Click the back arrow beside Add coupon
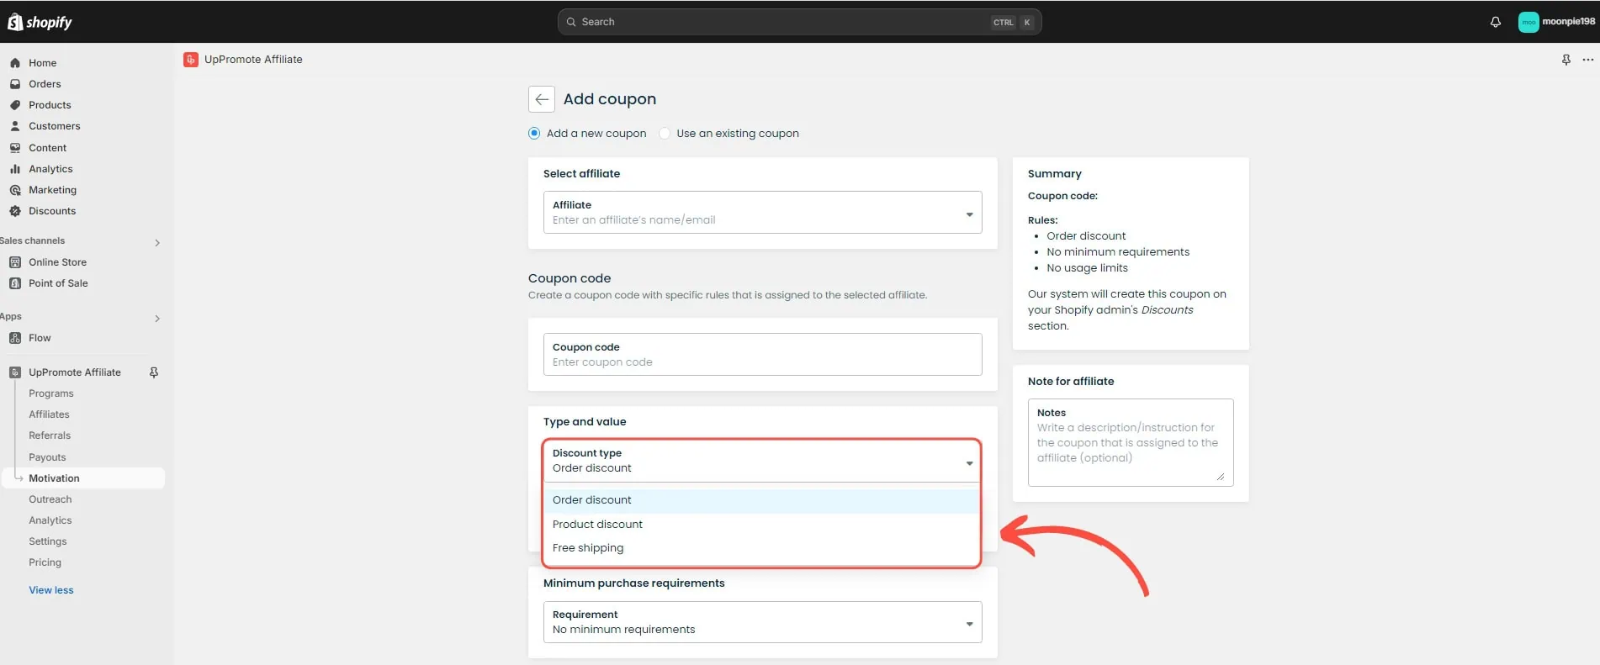This screenshot has height=665, width=1600. pyautogui.click(x=541, y=99)
